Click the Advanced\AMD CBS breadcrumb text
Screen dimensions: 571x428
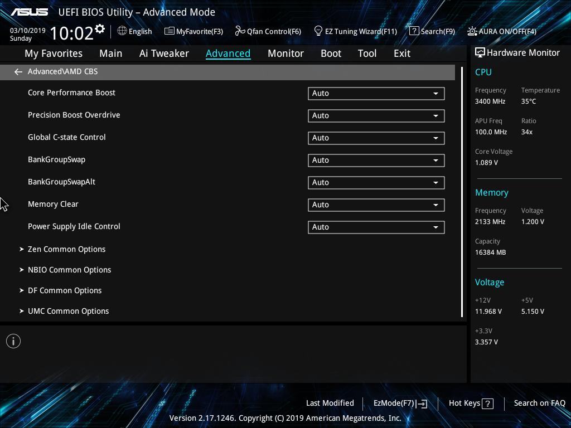[x=62, y=72]
